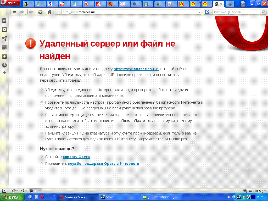
Task: Click the Удаленный сервер error heading
Action: (107, 49)
